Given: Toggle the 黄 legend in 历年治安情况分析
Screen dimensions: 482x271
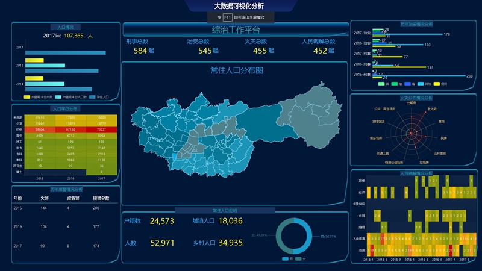Looking at the screenshot, I should (x=381, y=84).
